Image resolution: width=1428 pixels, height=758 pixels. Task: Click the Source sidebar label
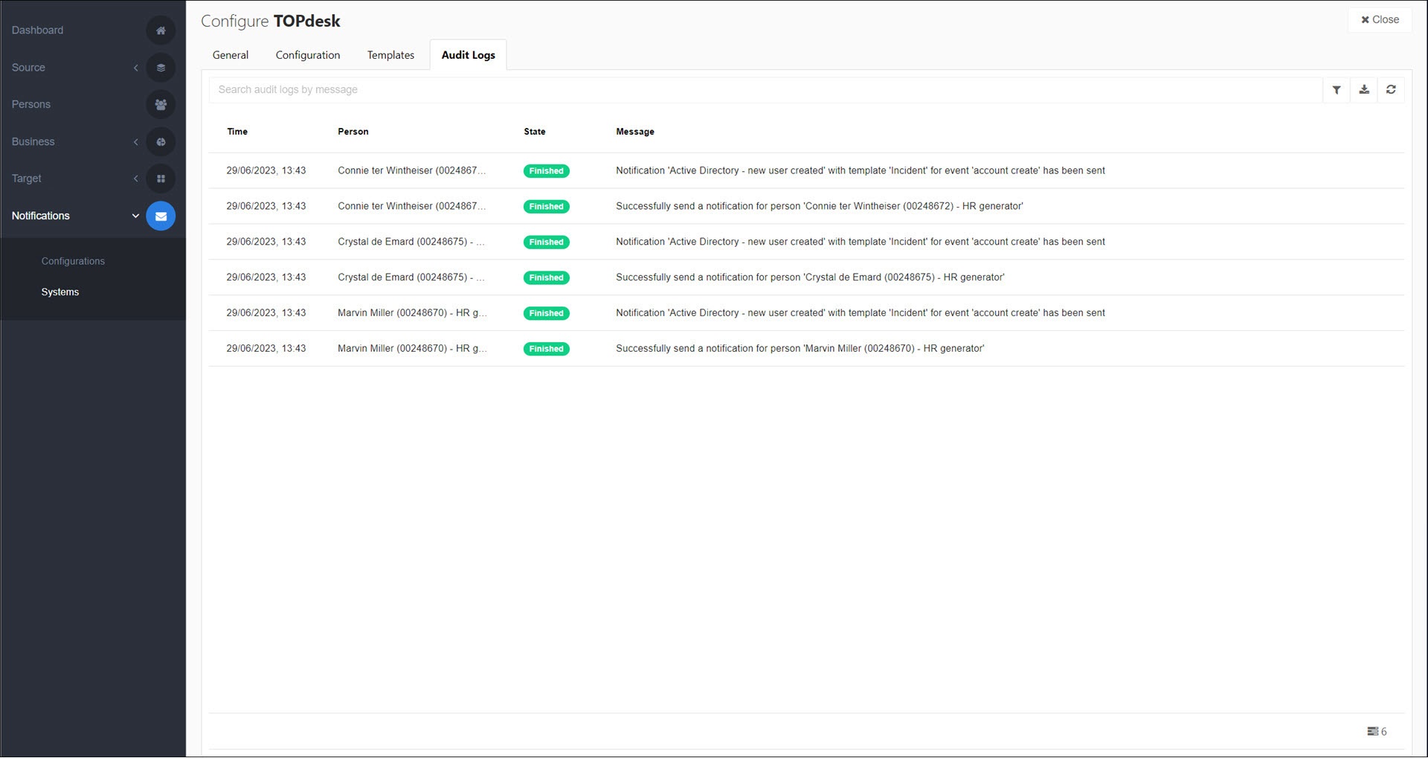click(28, 68)
